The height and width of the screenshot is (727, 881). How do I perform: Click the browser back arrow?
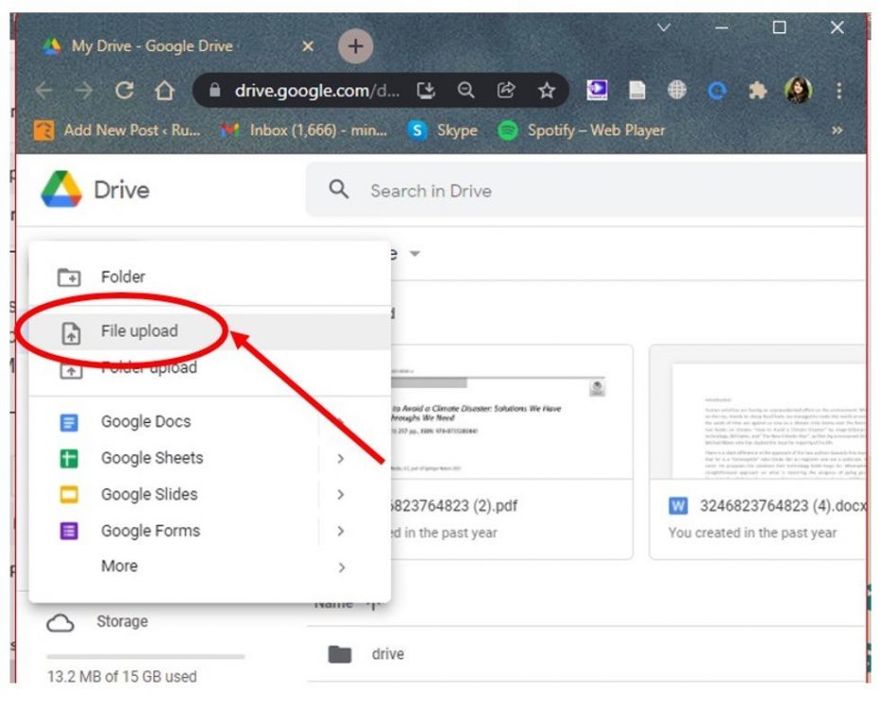point(44,90)
